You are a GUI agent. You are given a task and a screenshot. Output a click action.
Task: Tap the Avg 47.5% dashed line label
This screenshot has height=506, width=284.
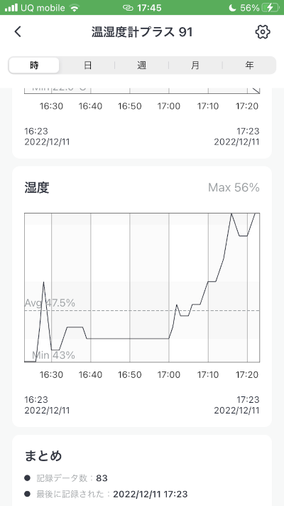[x=50, y=303]
